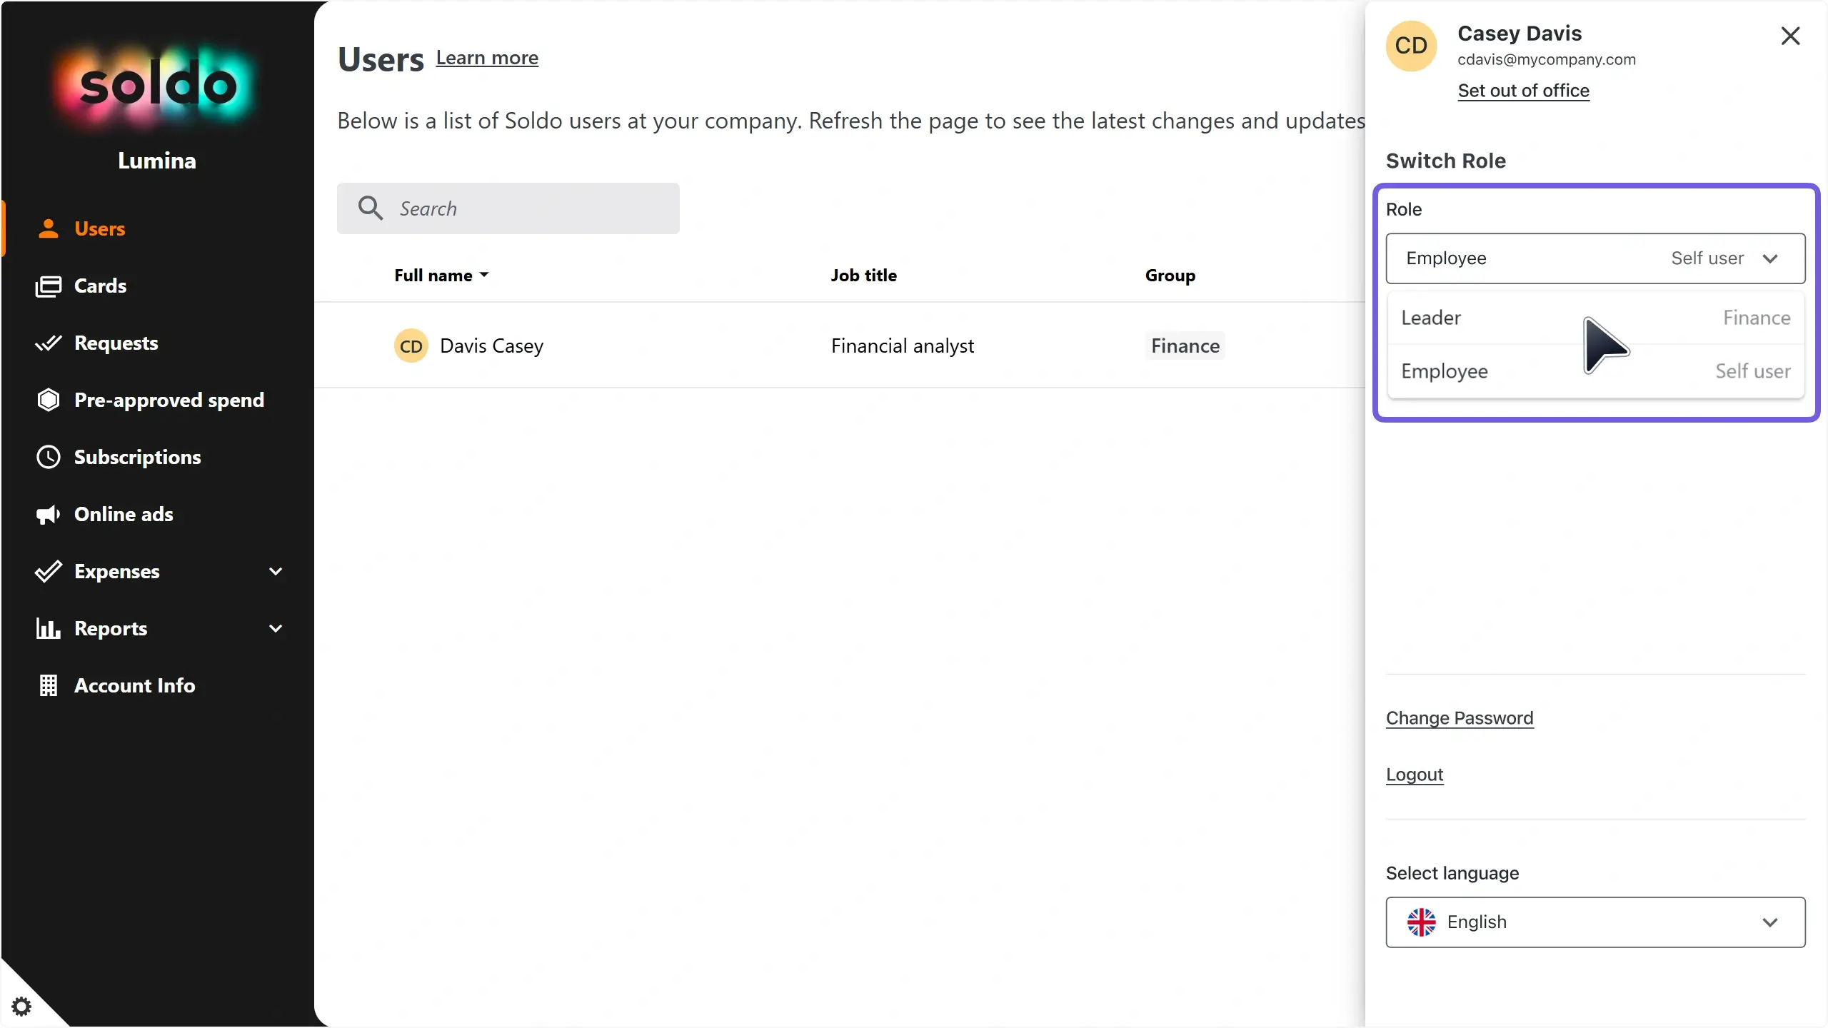The width and height of the screenshot is (1828, 1028).
Task: Click the Cards icon in sidebar
Action: click(48, 286)
